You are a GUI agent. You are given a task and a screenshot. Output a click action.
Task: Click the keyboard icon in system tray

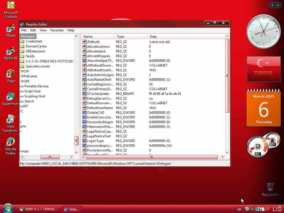click(x=239, y=209)
